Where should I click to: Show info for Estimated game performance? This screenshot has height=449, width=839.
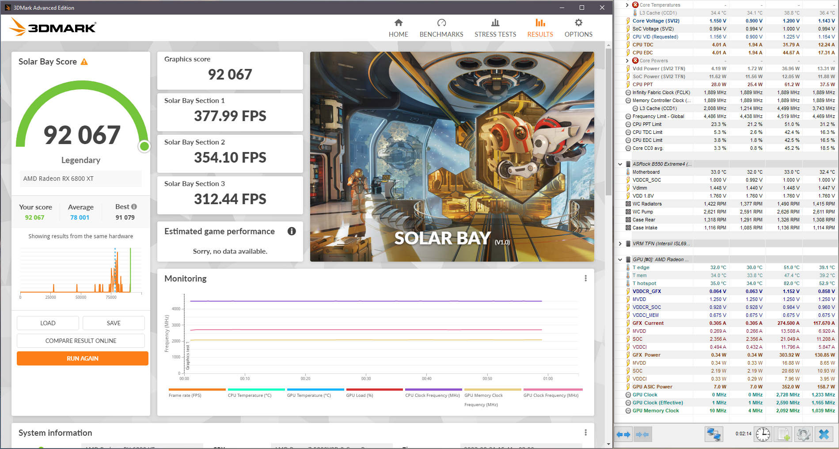292,231
